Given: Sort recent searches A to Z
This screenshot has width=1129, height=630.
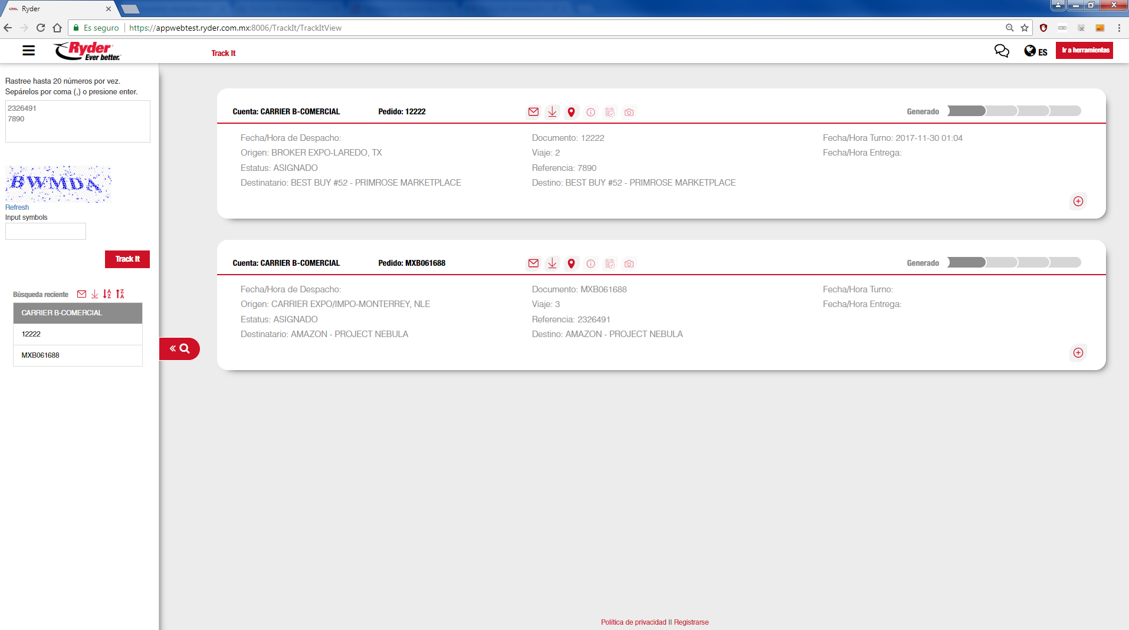Looking at the screenshot, I should 107,294.
